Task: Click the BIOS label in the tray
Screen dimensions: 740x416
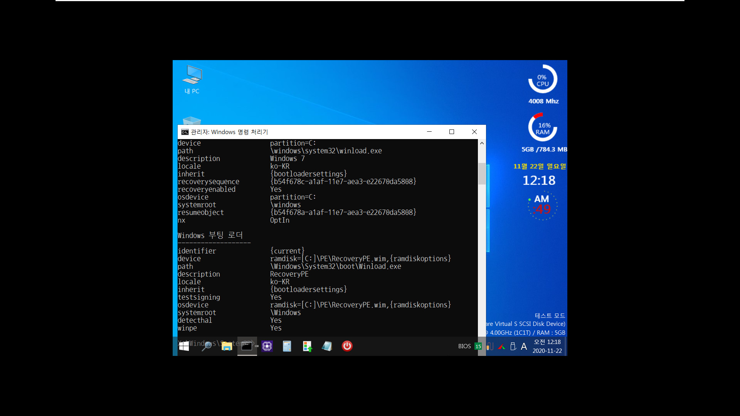Action: click(x=464, y=346)
